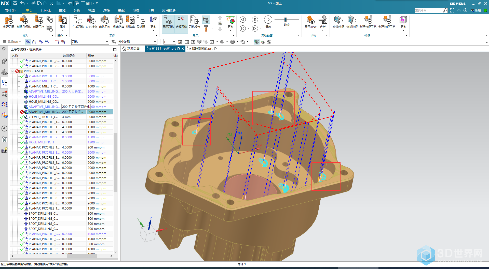
Task: Open the Feed Rates (进给率) tool
Action: [x=130, y=21]
